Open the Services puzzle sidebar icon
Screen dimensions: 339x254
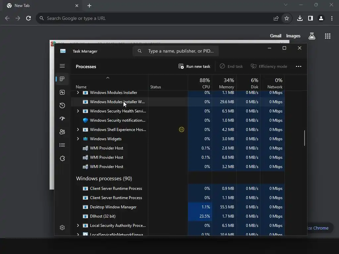(62, 158)
